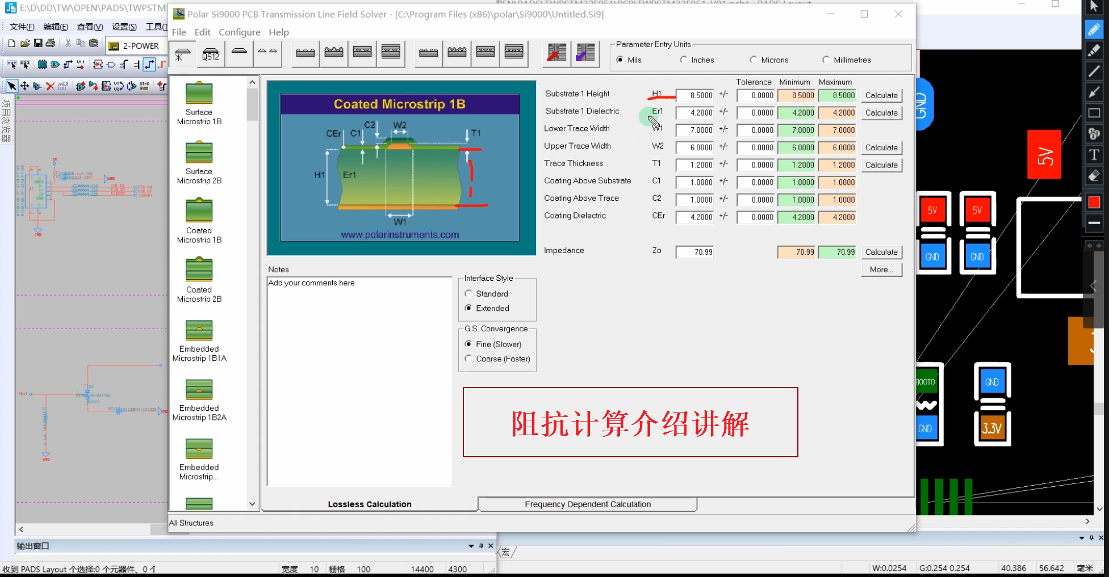Select the pointer tool in the PADS toolbar

coord(11,86)
